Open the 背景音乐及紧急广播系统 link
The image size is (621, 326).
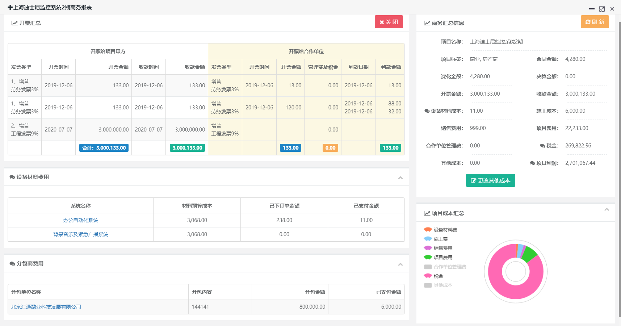click(80, 234)
